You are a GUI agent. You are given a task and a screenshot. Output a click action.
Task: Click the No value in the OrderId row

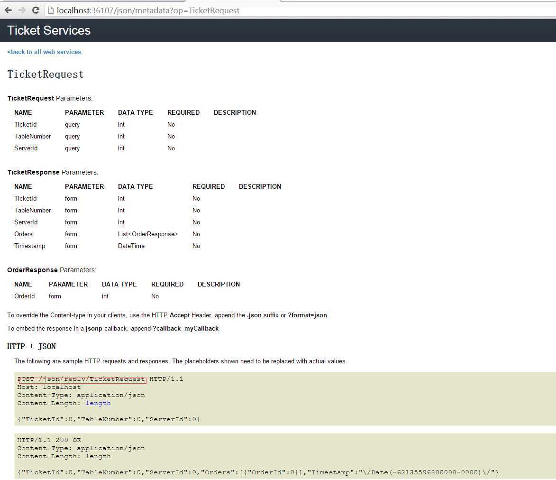pos(155,296)
